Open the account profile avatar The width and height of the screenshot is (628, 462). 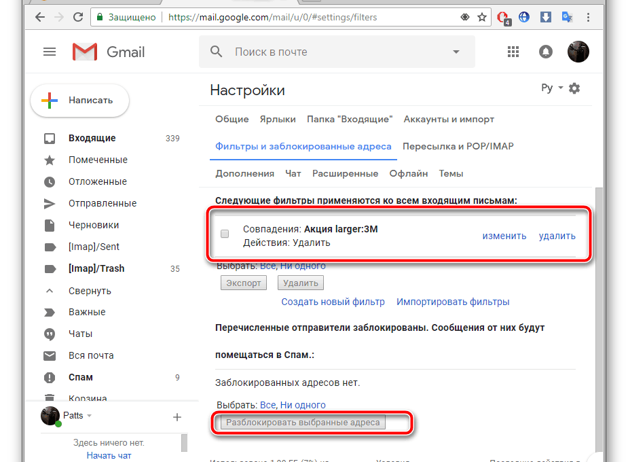[x=578, y=52]
